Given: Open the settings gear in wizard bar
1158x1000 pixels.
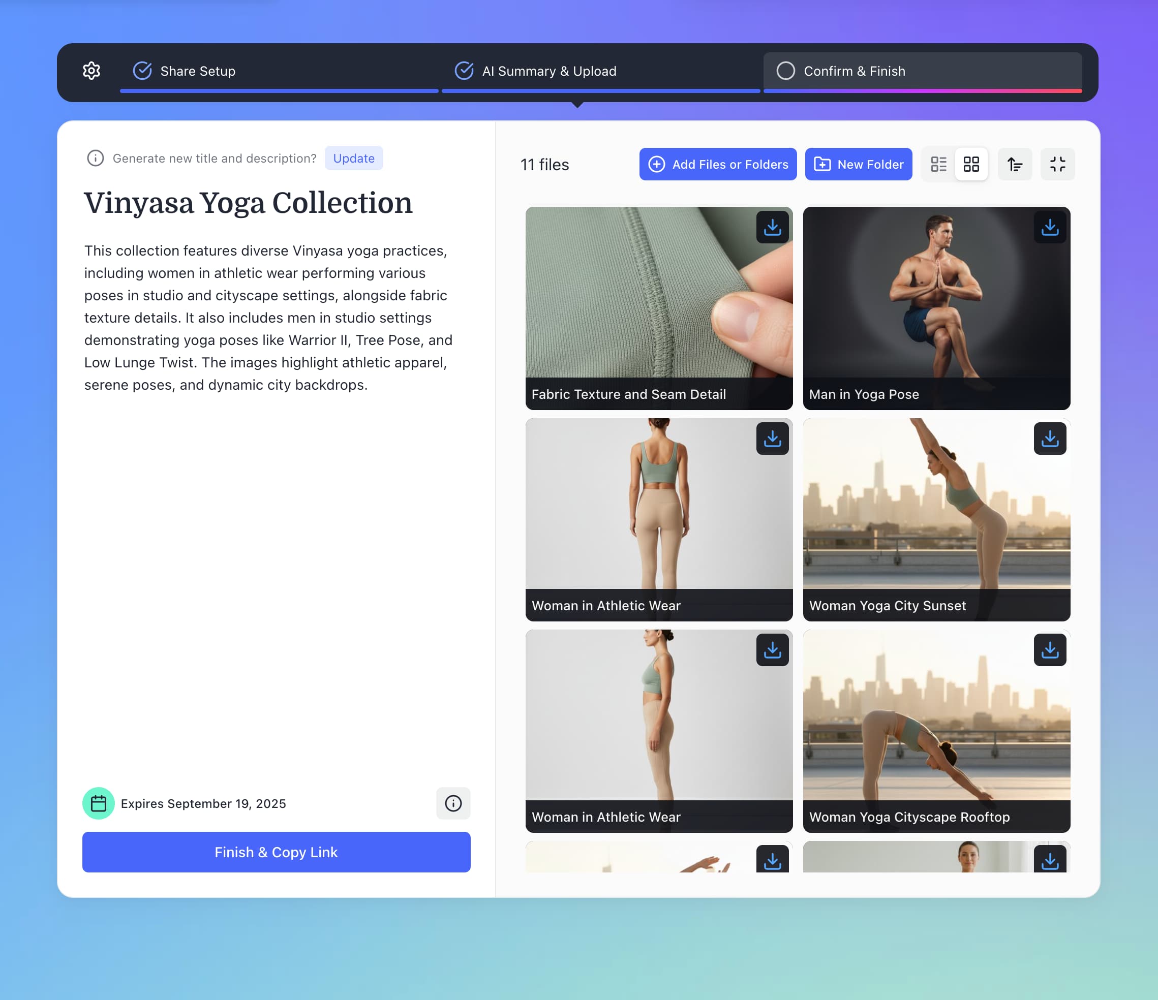Looking at the screenshot, I should [x=92, y=71].
